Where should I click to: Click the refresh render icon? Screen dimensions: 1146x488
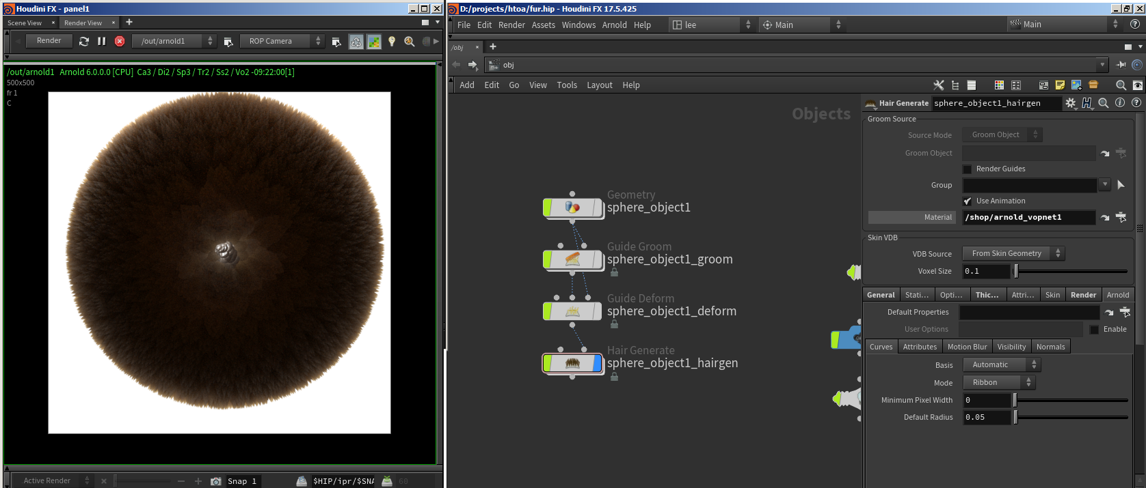click(x=84, y=41)
